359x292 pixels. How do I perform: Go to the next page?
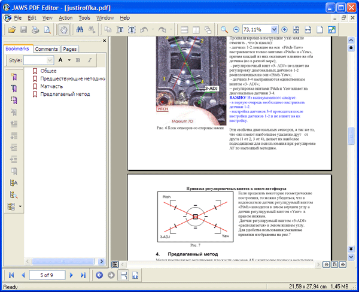click(71, 275)
